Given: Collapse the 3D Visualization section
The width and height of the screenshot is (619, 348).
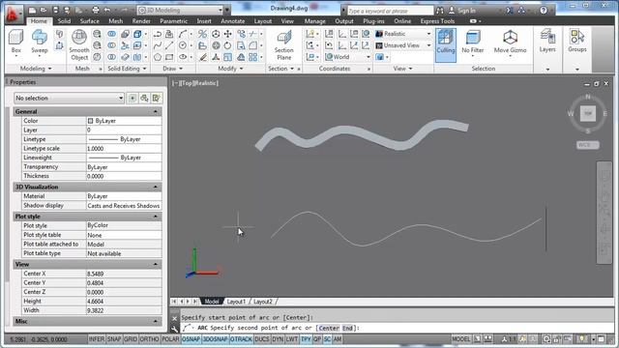Looking at the screenshot, I should [x=155, y=187].
